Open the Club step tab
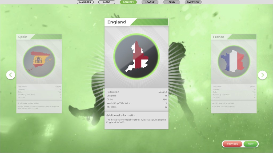 click(171, 2)
